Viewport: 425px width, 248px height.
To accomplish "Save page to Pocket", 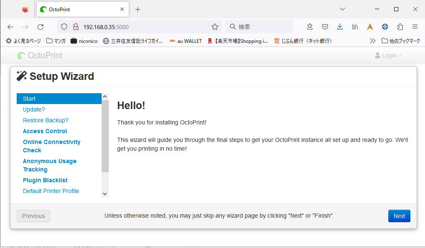I will pyautogui.click(x=325, y=27).
